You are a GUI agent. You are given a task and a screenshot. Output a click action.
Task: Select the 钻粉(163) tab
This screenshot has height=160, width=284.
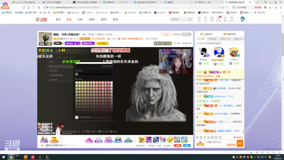pyautogui.click(x=238, y=39)
